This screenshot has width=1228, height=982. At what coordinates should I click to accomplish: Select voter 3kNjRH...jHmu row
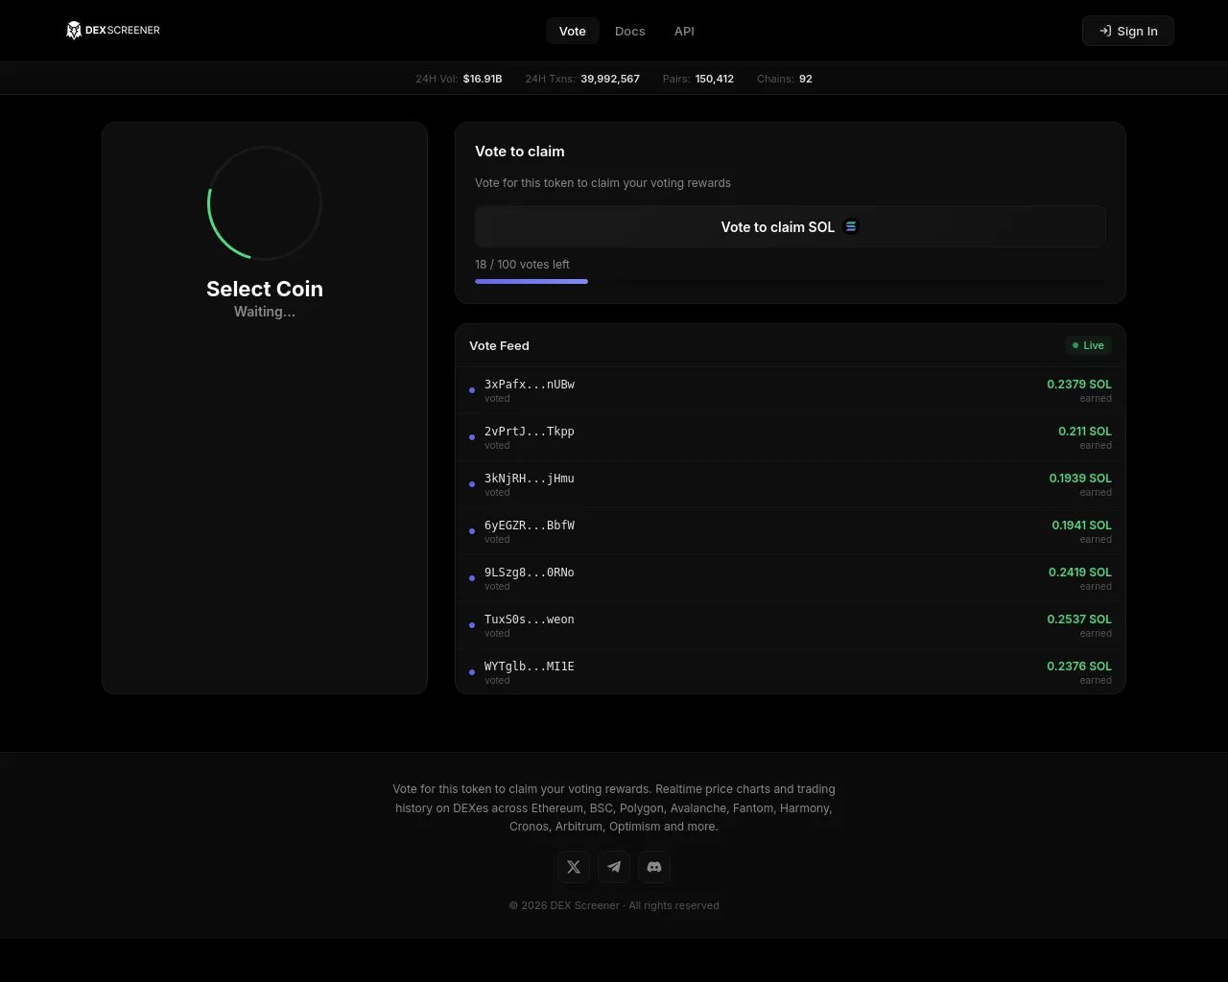click(791, 484)
